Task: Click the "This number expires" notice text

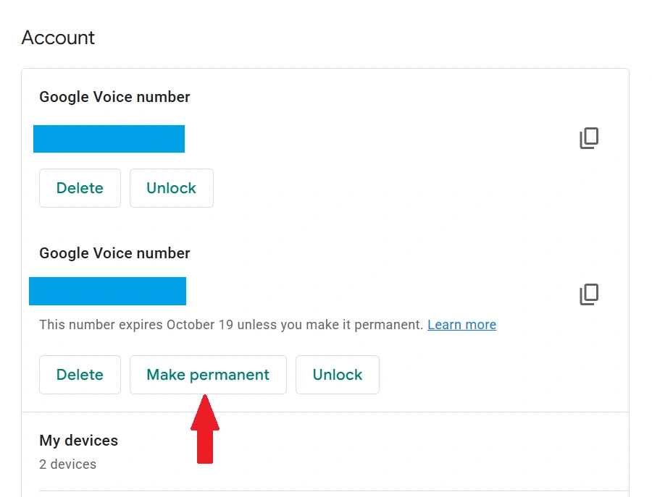Action: tap(101, 325)
